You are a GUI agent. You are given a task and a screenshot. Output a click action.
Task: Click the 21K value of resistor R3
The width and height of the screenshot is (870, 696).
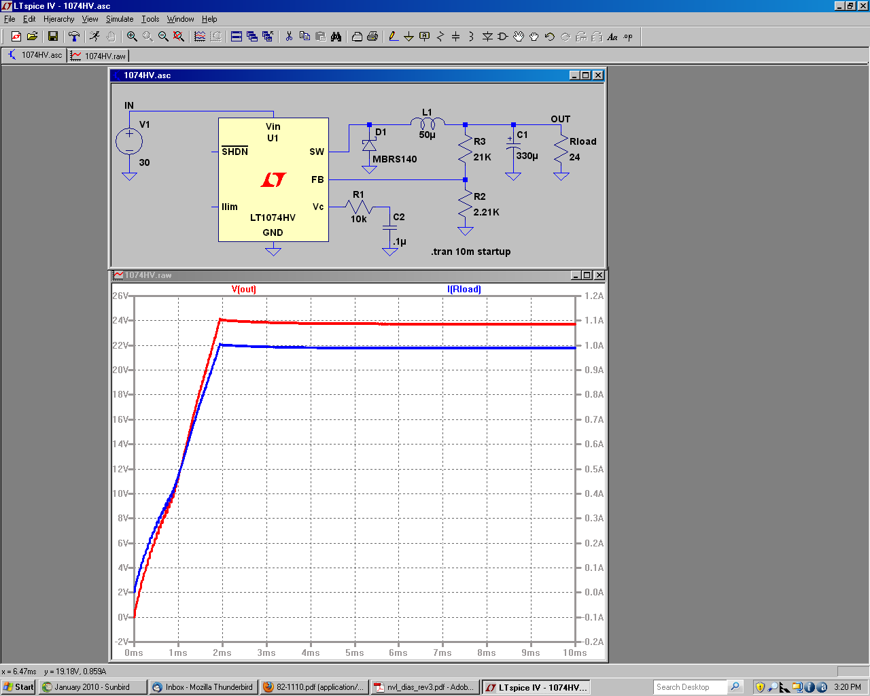(x=483, y=157)
